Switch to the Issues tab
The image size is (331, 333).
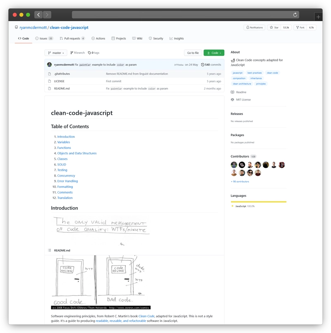(x=44, y=38)
